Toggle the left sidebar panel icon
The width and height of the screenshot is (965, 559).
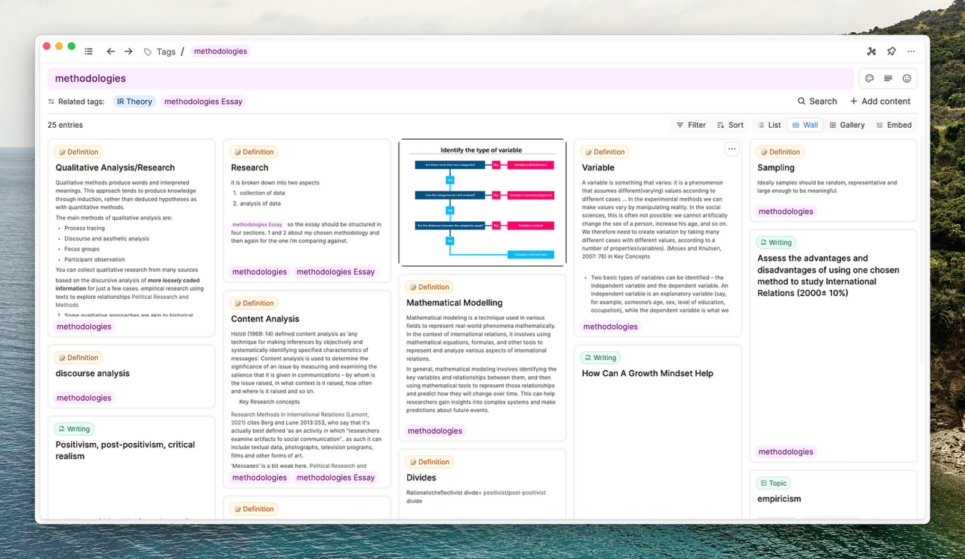click(89, 52)
